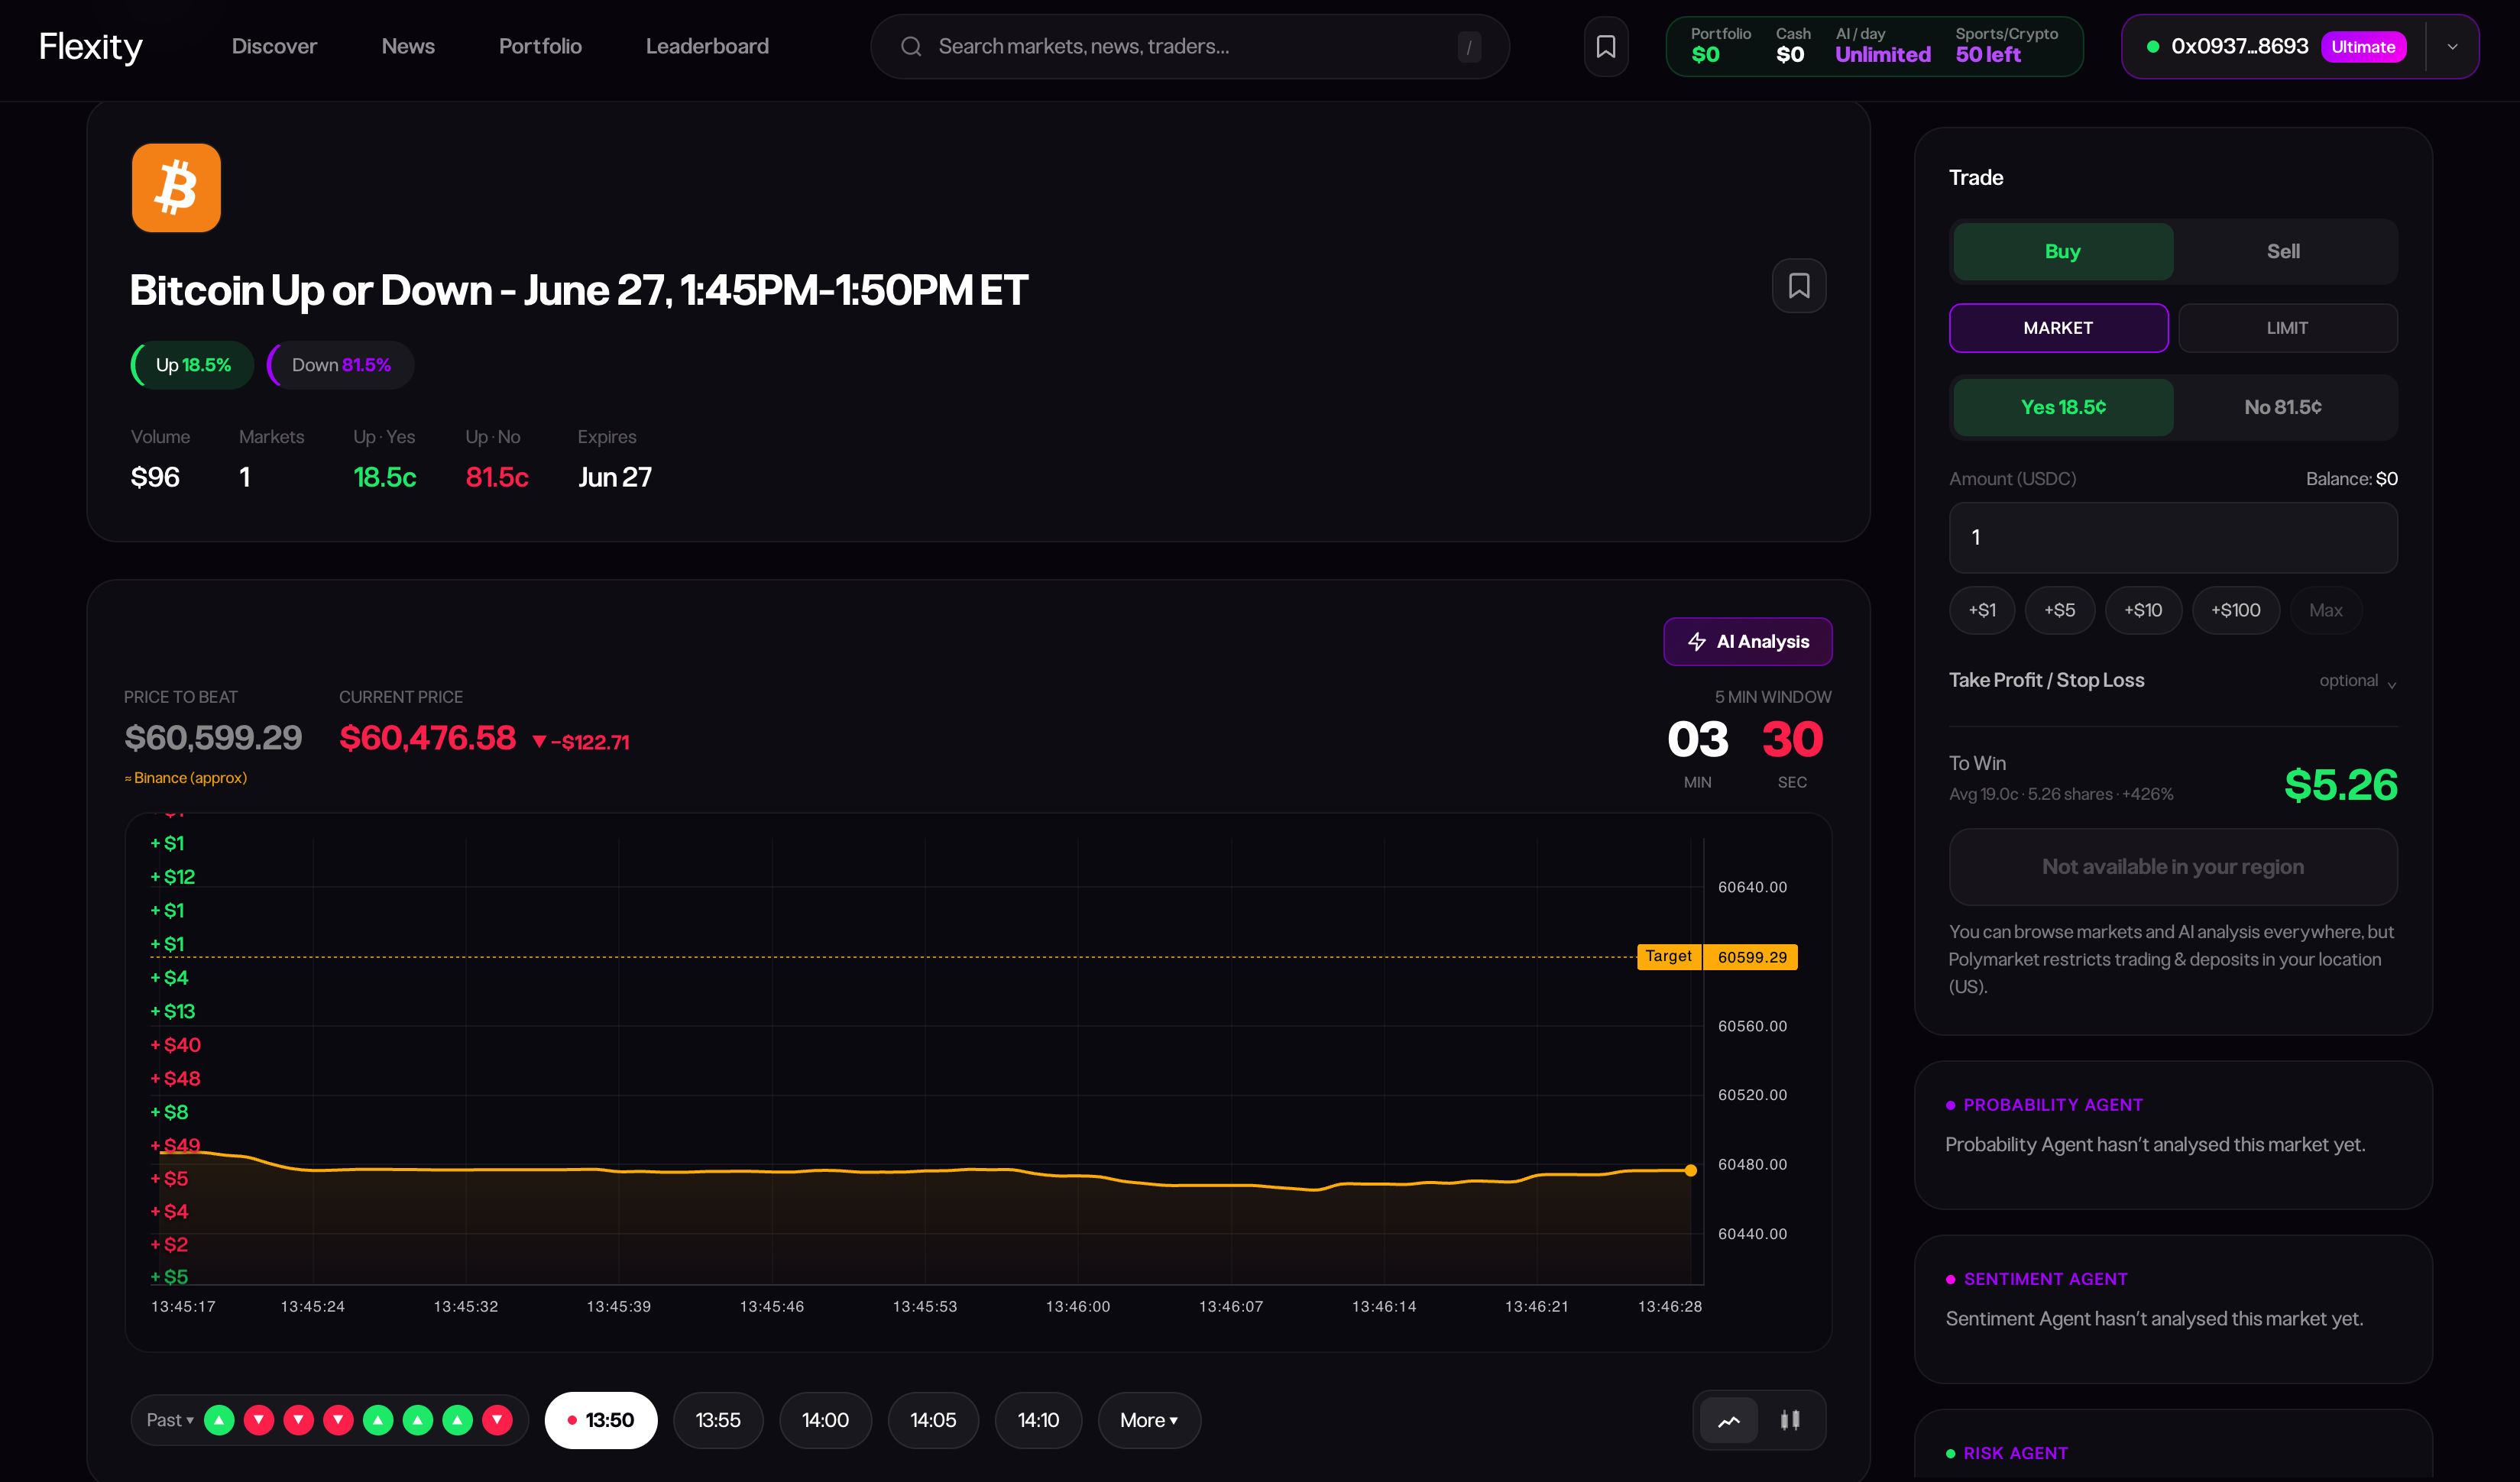Select the Buy side

[x=2063, y=251]
